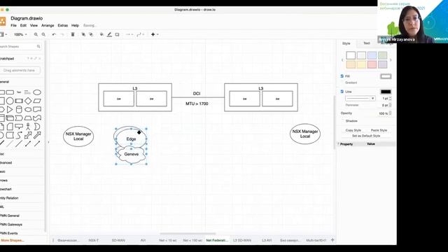This screenshot has height=252, width=448.
Task: Select the bidirectional arrow shape in palette
Action: [28, 135]
